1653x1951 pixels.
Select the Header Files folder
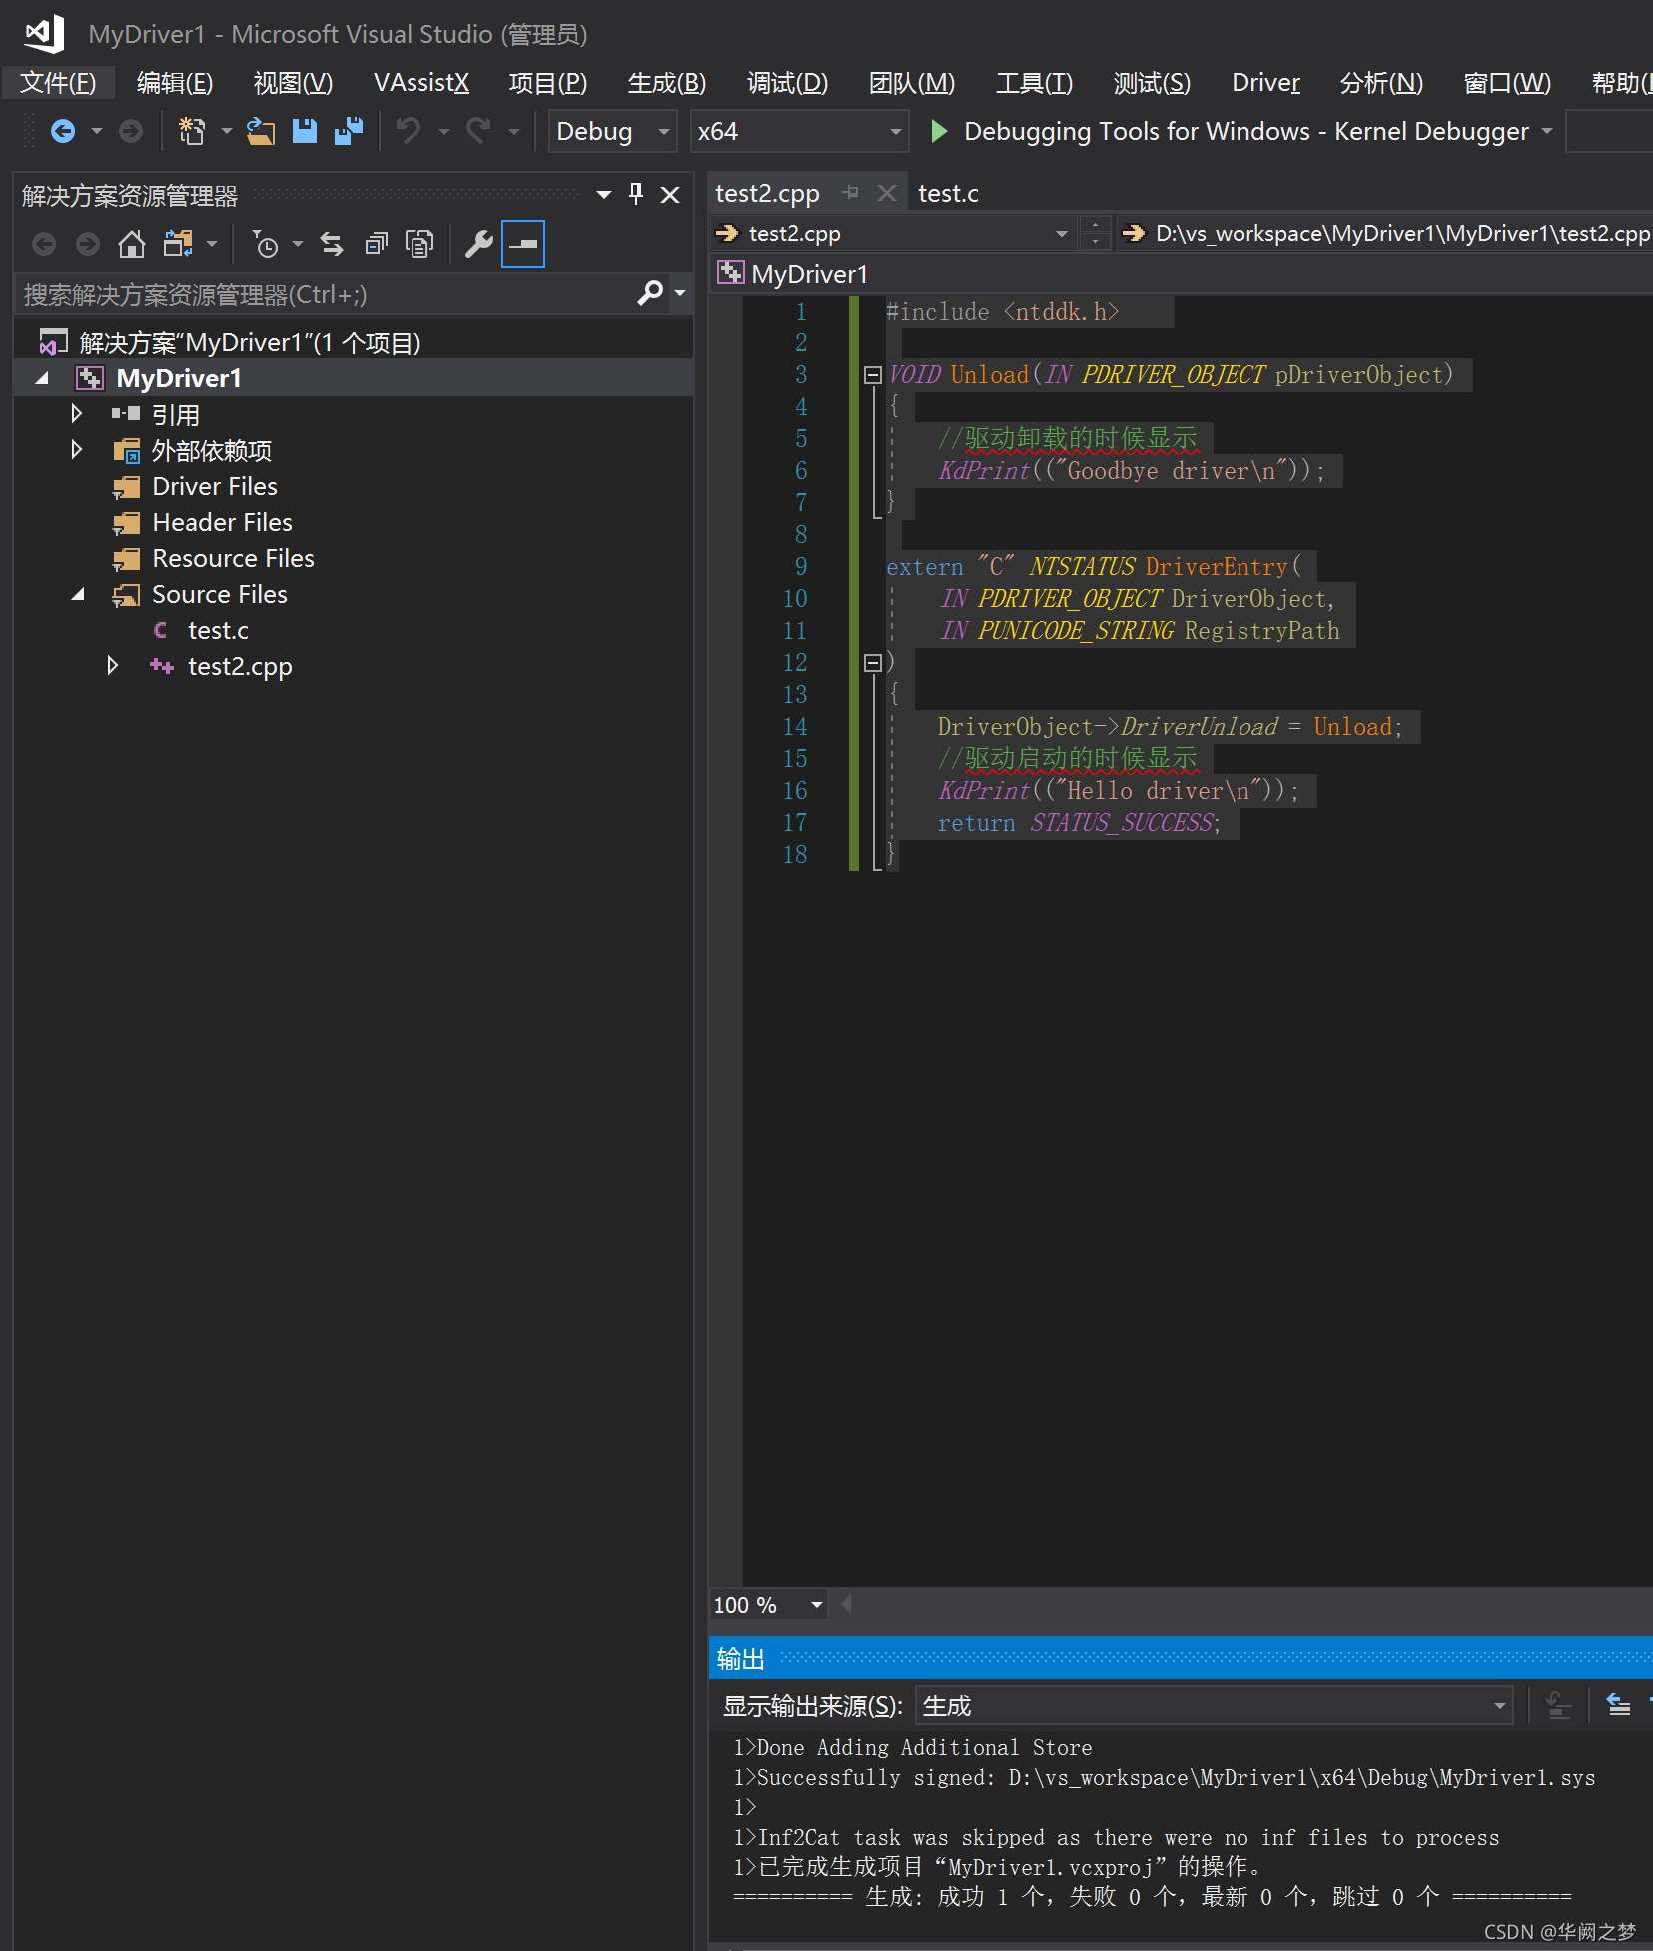coord(222,522)
